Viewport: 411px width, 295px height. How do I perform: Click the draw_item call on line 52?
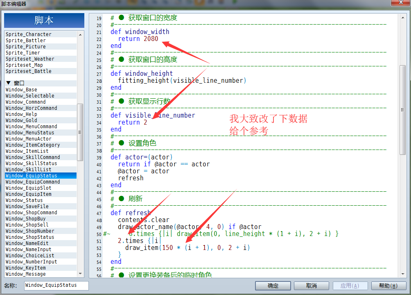(x=187, y=248)
